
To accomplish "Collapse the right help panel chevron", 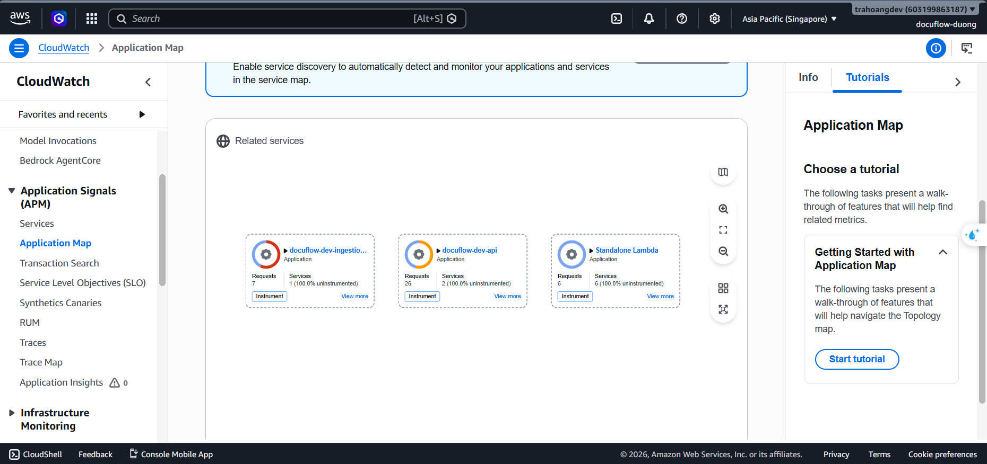I will [x=958, y=82].
